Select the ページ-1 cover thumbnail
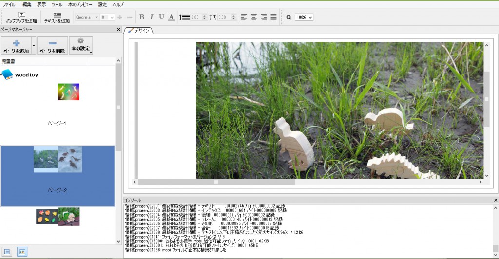This screenshot has height=259, width=499. tap(68, 92)
